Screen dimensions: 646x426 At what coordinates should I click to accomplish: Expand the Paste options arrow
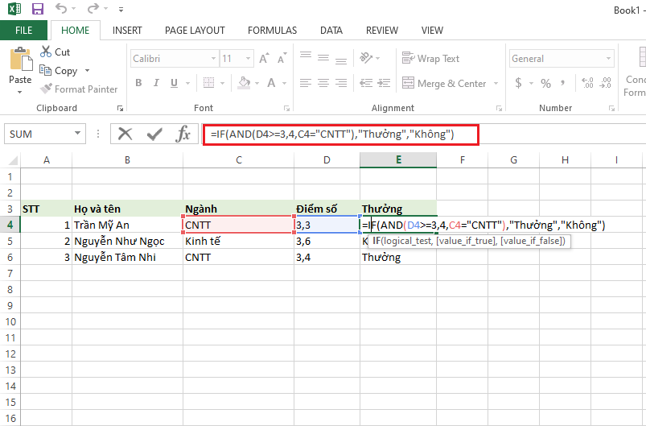click(x=20, y=92)
